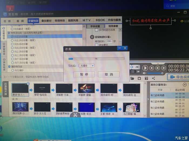Viewport: 189px width, 141px height.
Task: Open the 卡拉OK tab
Action: [100, 20]
